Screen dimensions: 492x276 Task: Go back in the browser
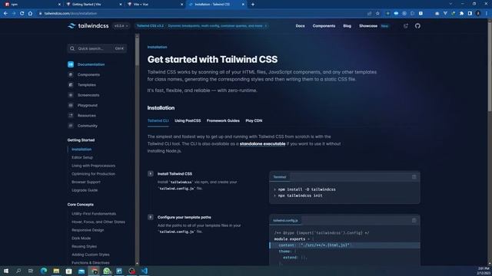pos(5,14)
